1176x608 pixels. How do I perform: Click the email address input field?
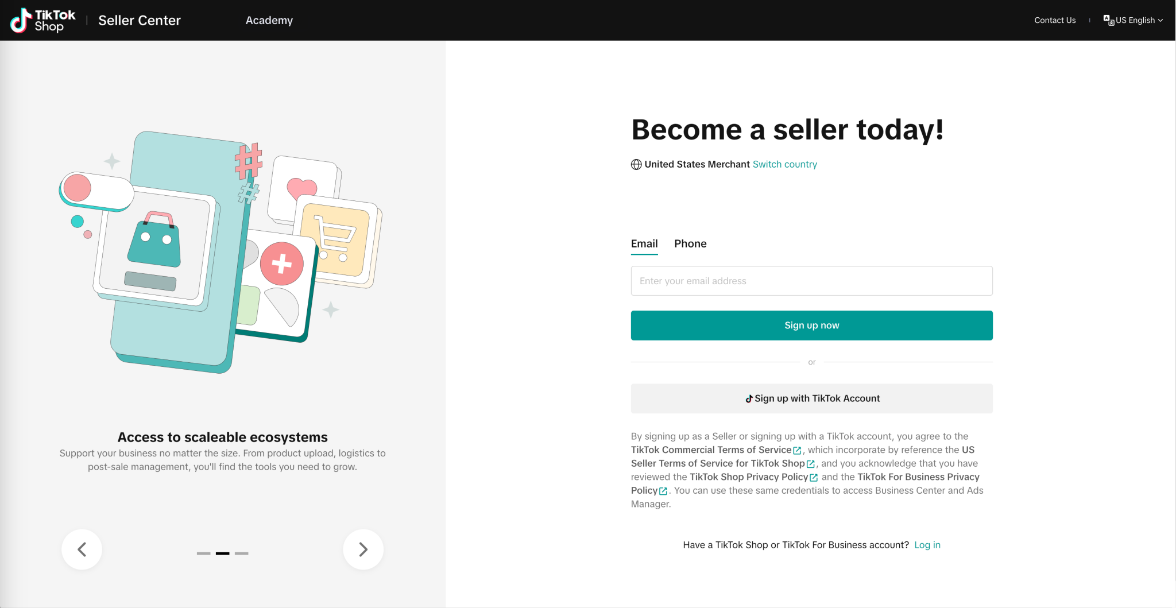tap(811, 281)
